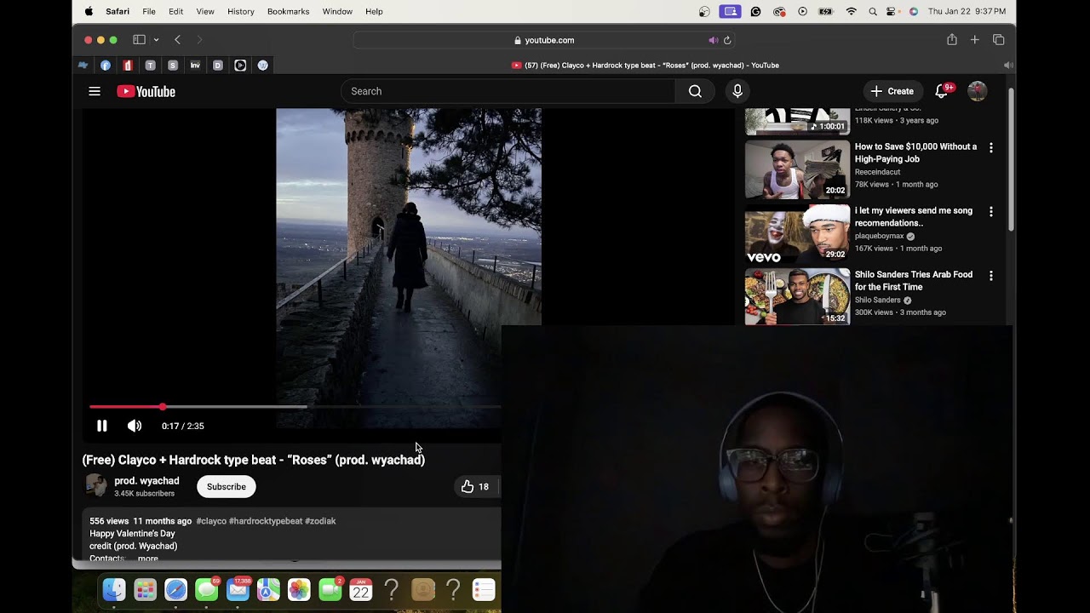Click the video scrubber playhead dot
1090x613 pixels.
tap(163, 407)
